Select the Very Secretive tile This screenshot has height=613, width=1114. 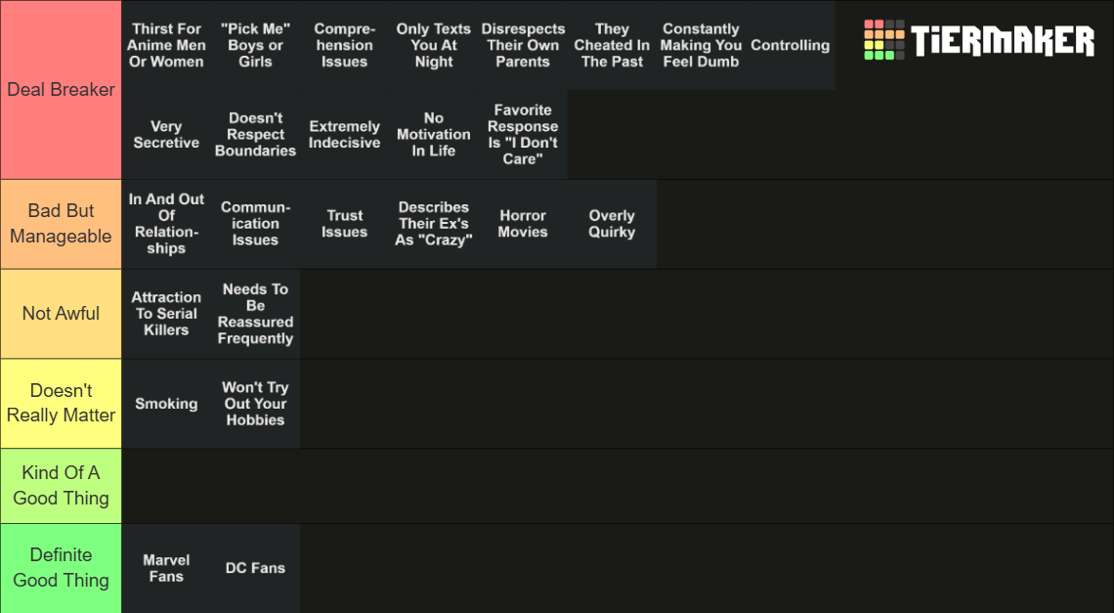click(166, 135)
